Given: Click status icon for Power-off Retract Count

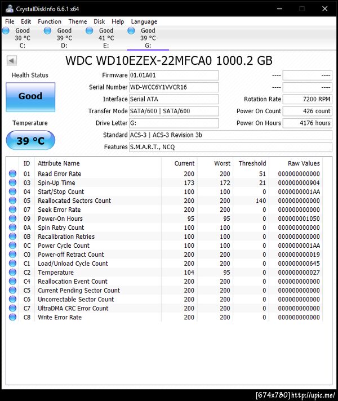Looking at the screenshot, I should (12, 254).
